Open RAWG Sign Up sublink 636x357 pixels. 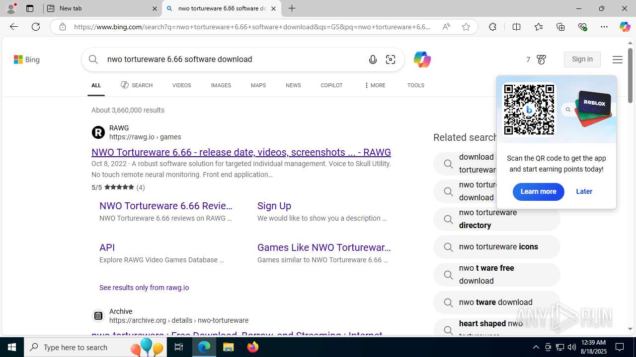[274, 206]
